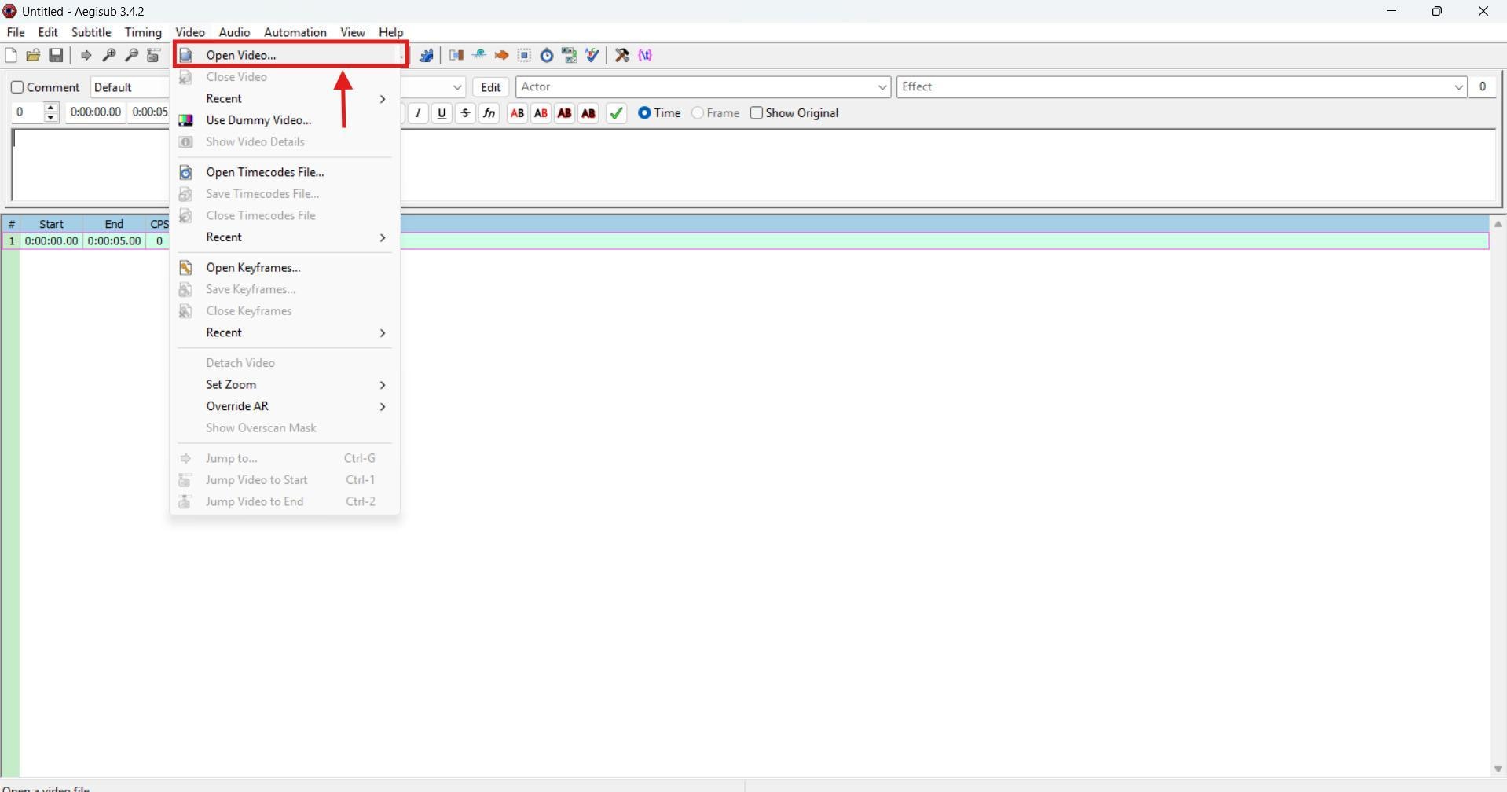1507x792 pixels.
Task: Choose Open Video... menu entry
Action: click(285, 55)
